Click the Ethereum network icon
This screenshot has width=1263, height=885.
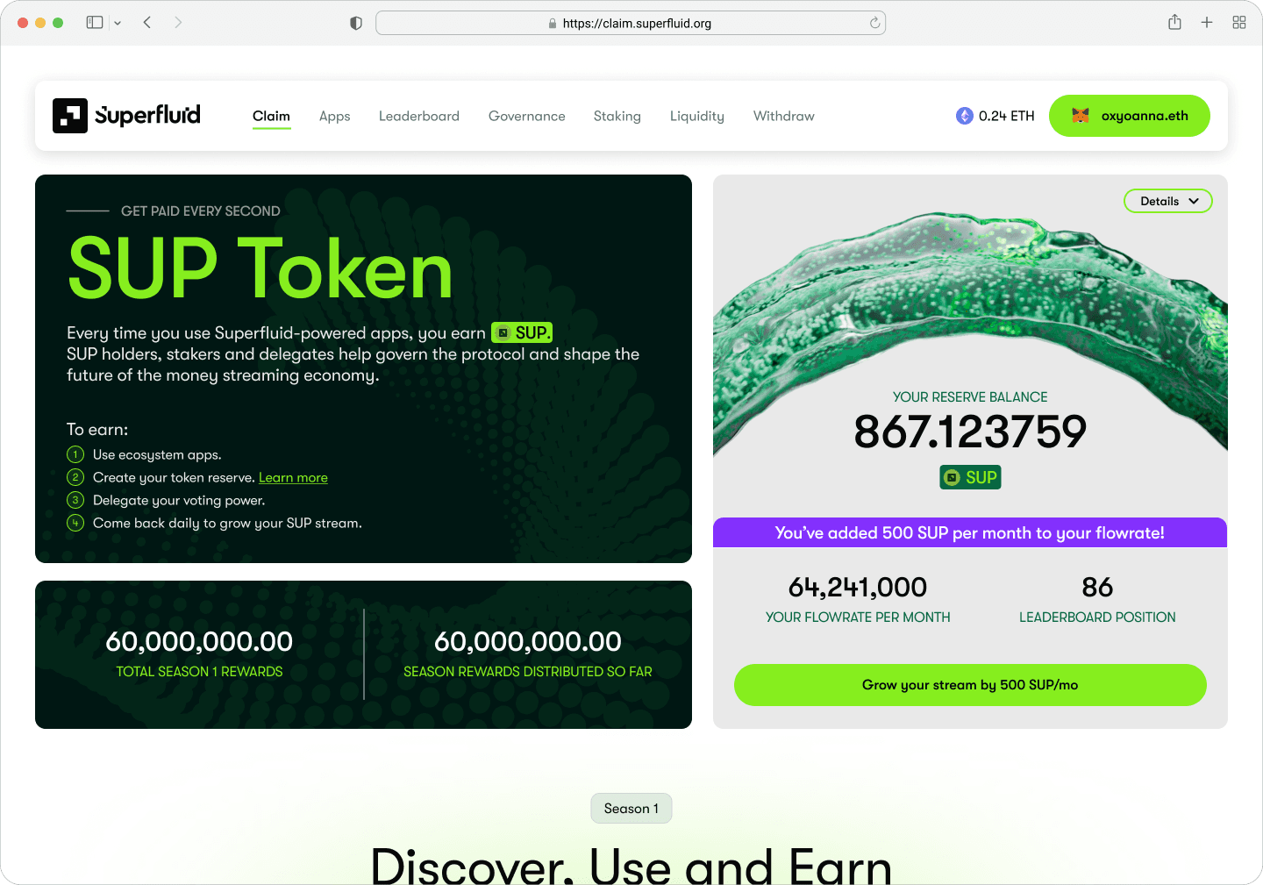(965, 116)
